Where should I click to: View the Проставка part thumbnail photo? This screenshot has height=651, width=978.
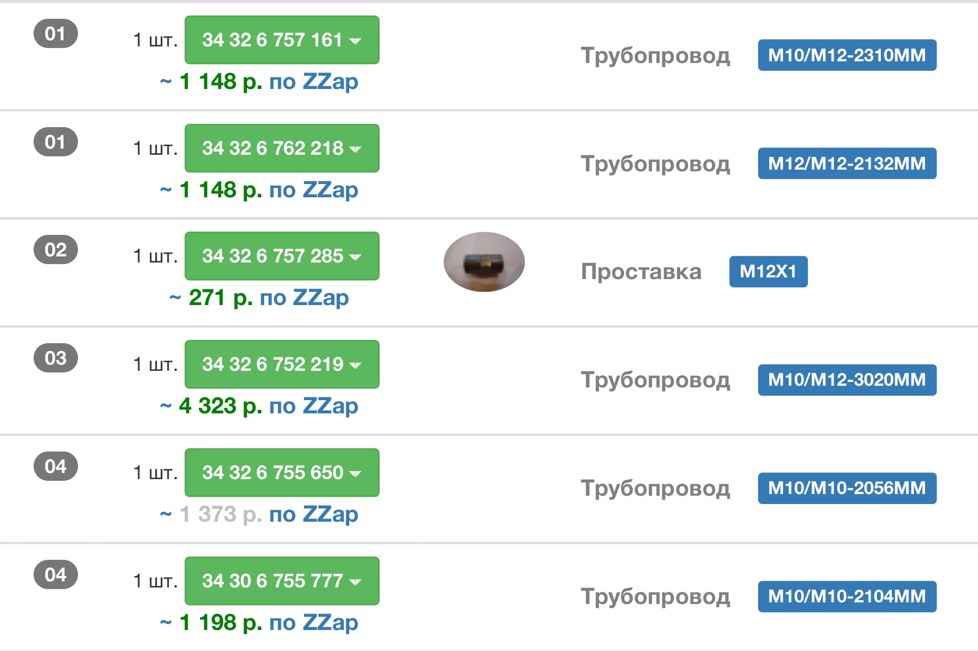coord(483,262)
